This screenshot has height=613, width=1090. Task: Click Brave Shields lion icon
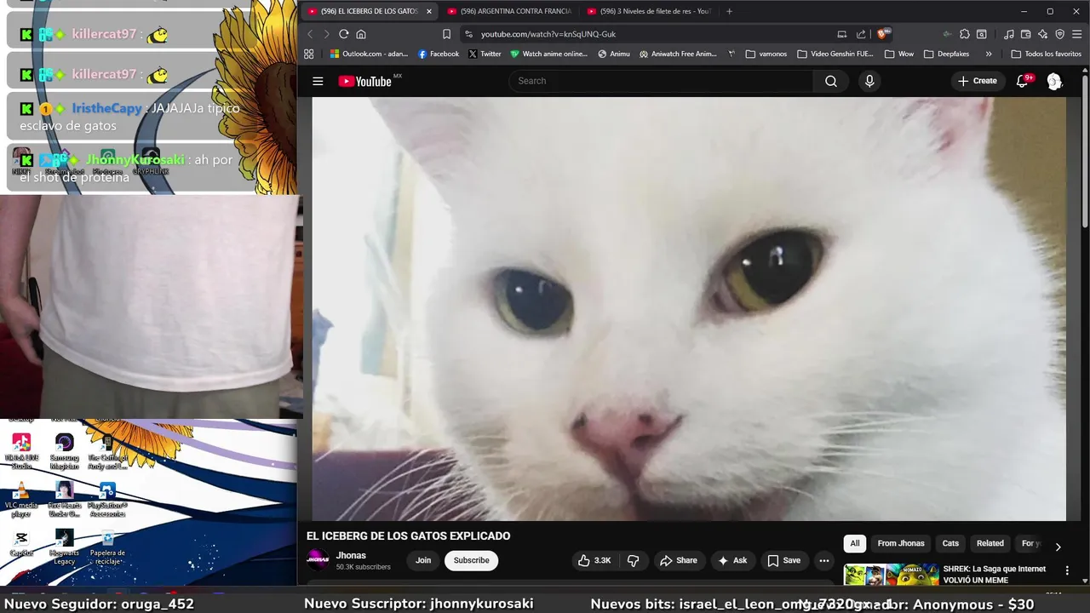[883, 34]
